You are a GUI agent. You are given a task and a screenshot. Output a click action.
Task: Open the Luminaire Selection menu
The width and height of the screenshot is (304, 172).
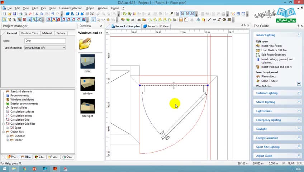point(71,8)
